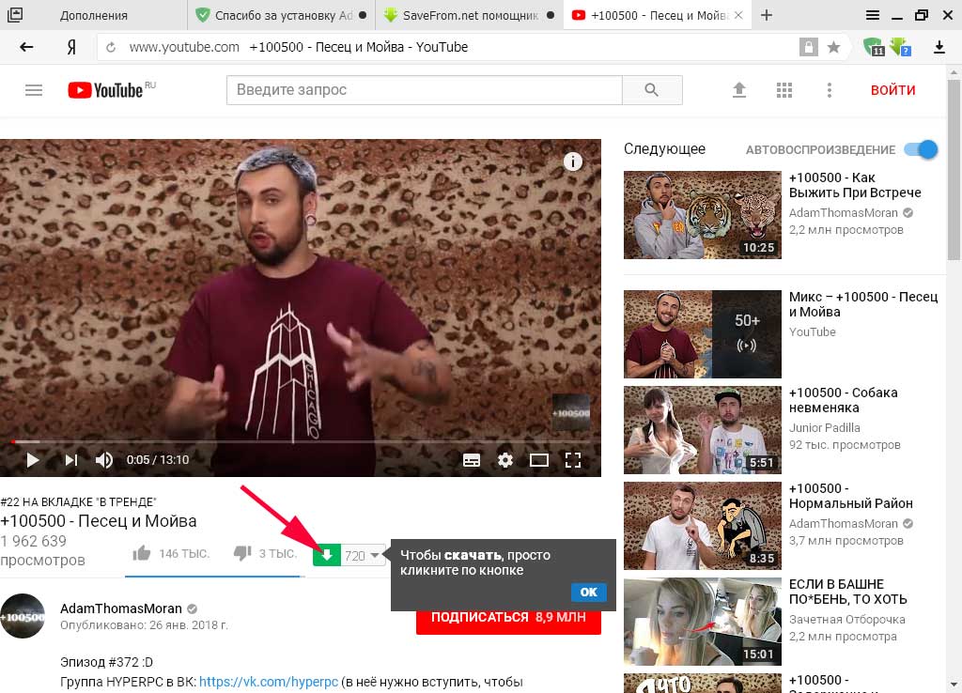This screenshot has width=962, height=693.
Task: Open the Junior Padilla channel link
Action: click(824, 427)
